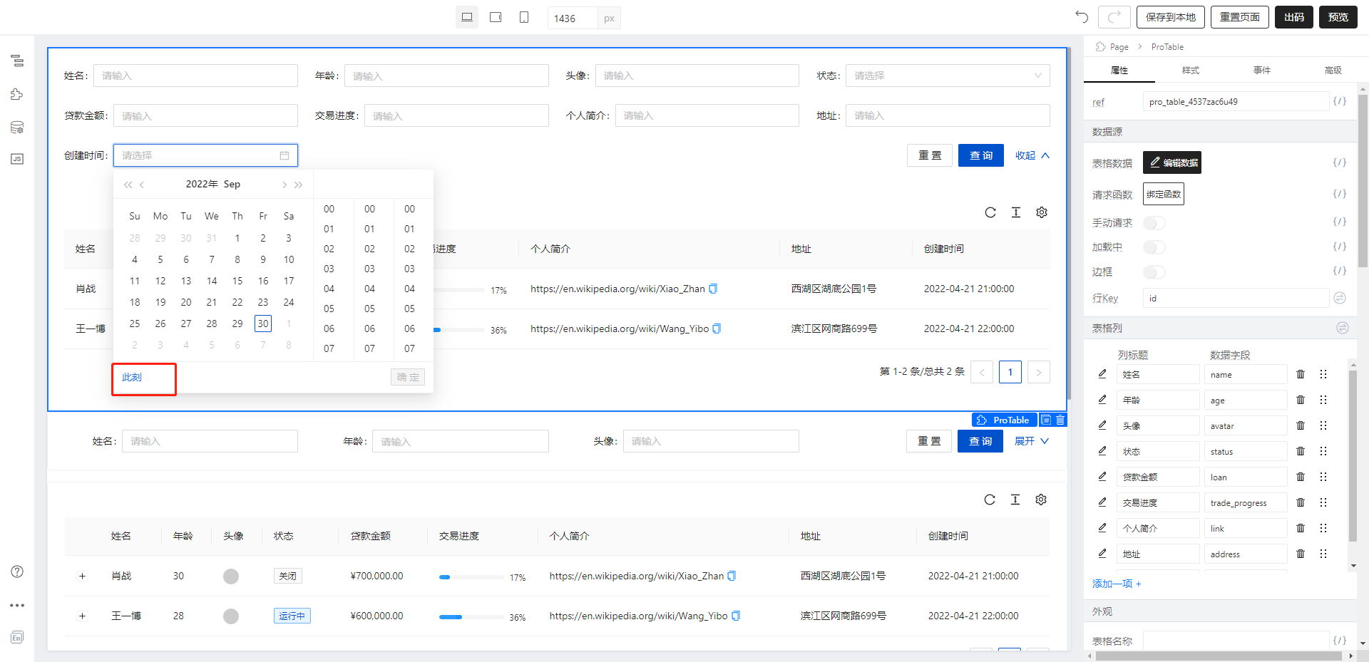1369x662 pixels.
Task: Click the 36% transaction progress bar
Action: (x=471, y=616)
